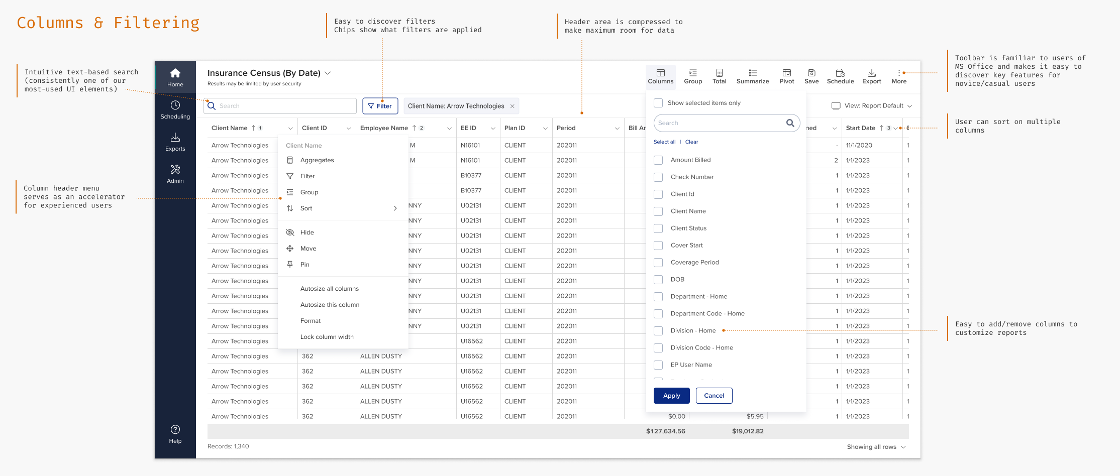Expand the Insurance Census report title dropdown

328,73
